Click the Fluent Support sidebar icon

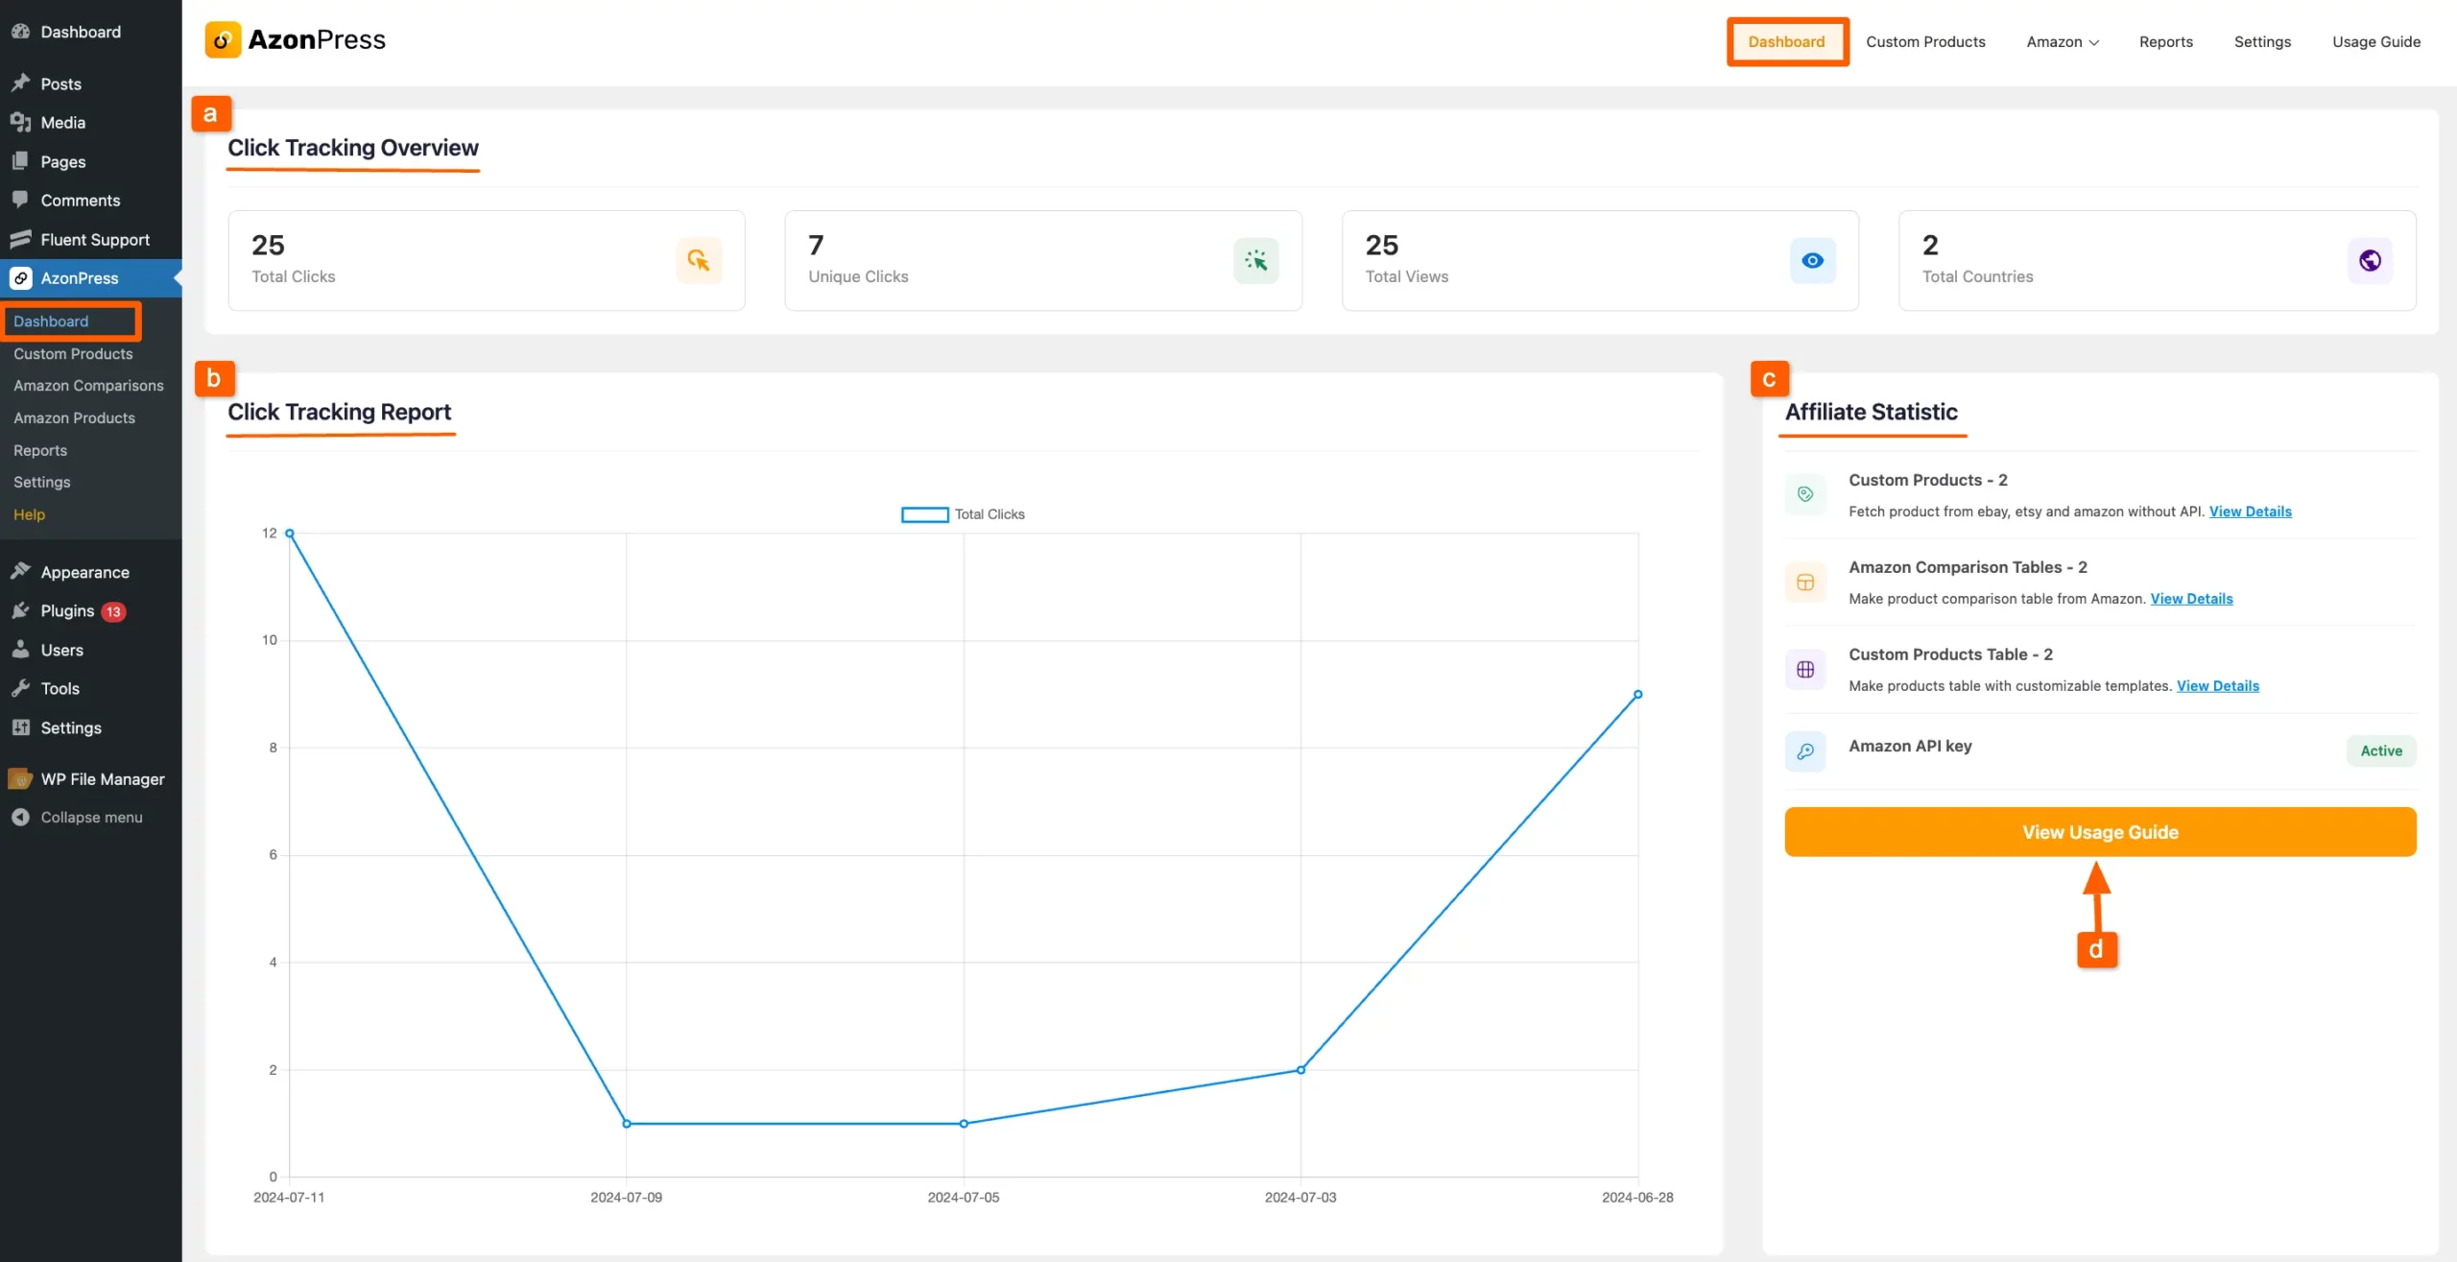(20, 239)
